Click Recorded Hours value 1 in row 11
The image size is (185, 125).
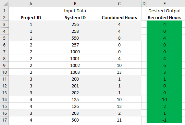tap(164, 79)
